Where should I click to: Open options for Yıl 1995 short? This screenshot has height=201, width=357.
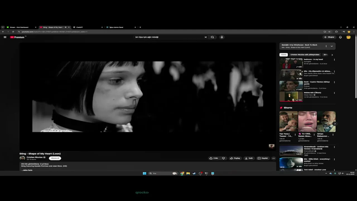click(x=314, y=135)
